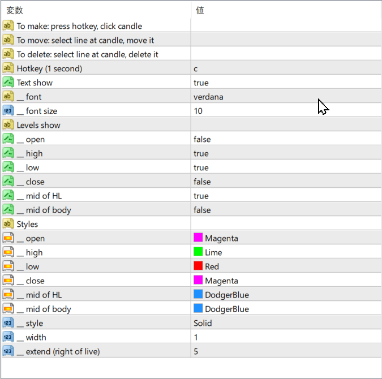Click the color icon next to Styles __ open
Image resolution: width=382 pixels, height=379 pixels.
coord(8,238)
